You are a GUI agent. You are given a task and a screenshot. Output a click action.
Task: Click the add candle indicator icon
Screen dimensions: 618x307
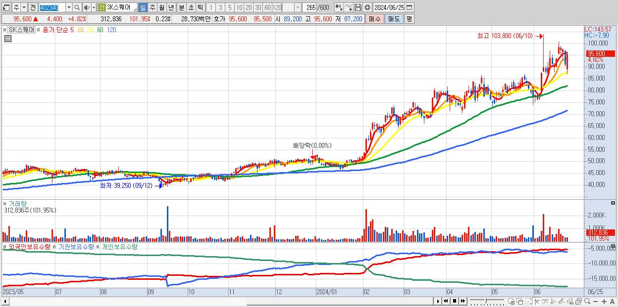(339, 7)
